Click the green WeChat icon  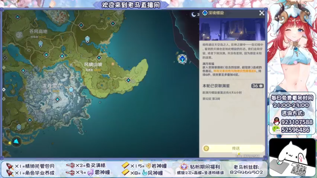276,129
